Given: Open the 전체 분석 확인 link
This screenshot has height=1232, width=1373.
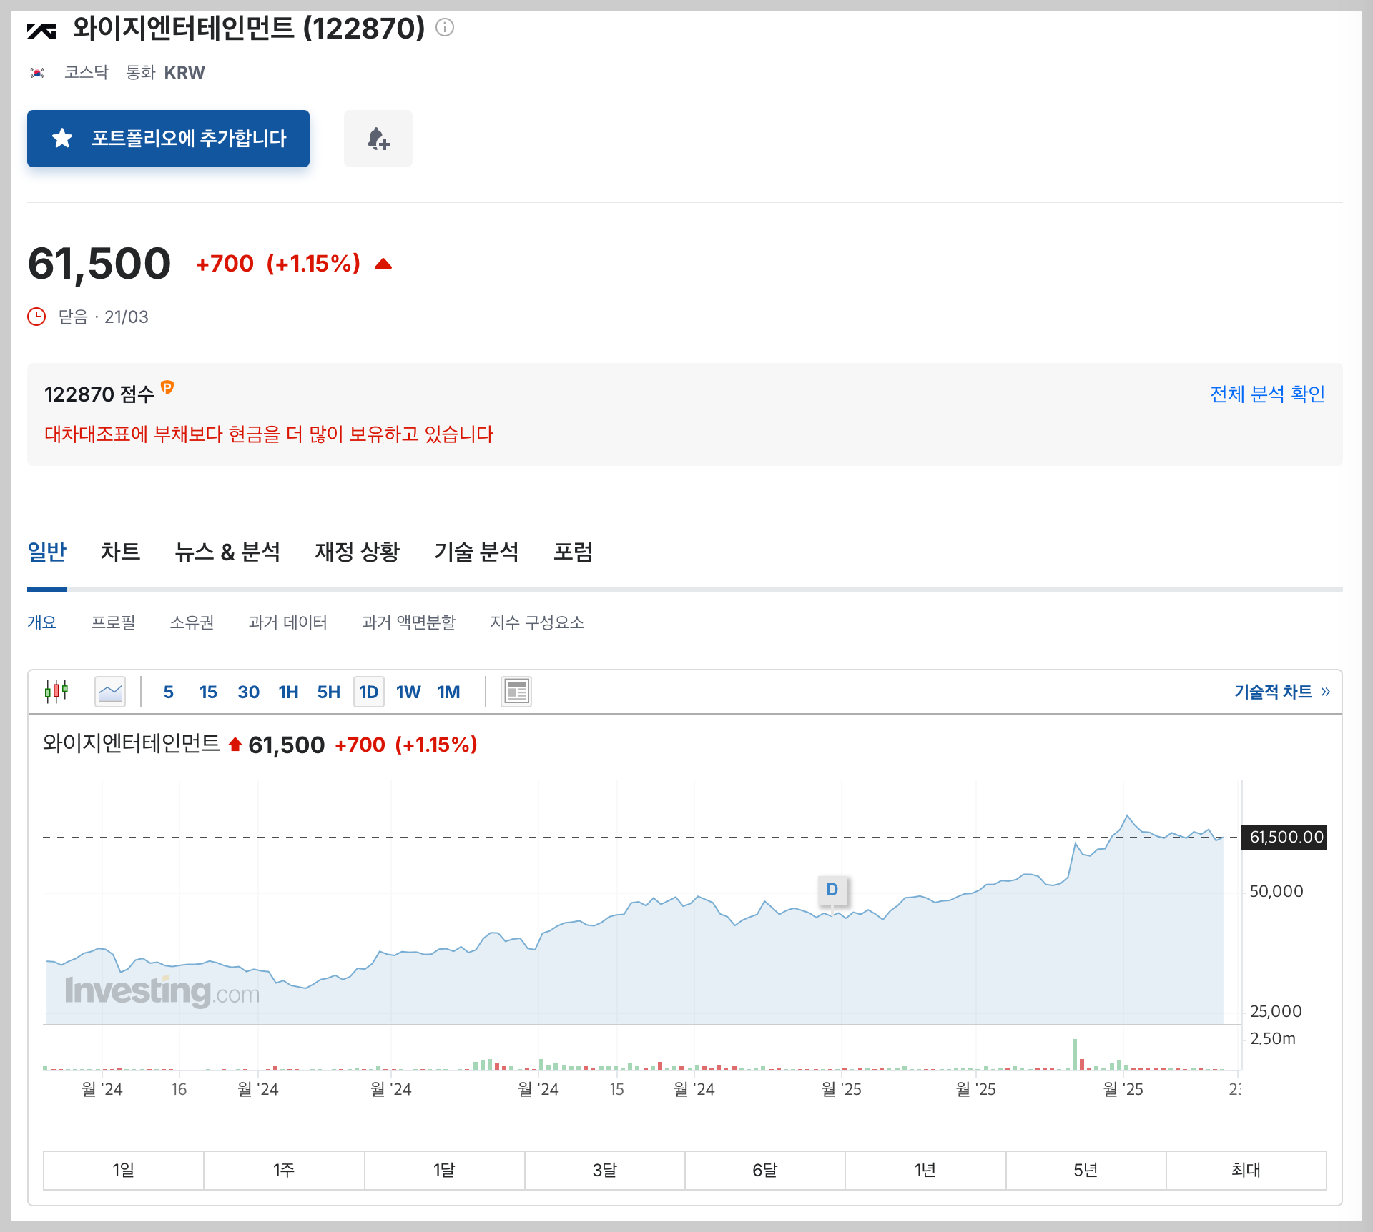Looking at the screenshot, I should (x=1267, y=394).
